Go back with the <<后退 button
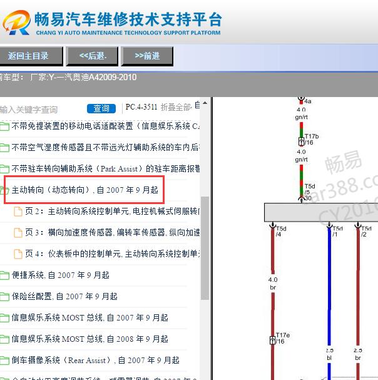 pyautogui.click(x=93, y=56)
